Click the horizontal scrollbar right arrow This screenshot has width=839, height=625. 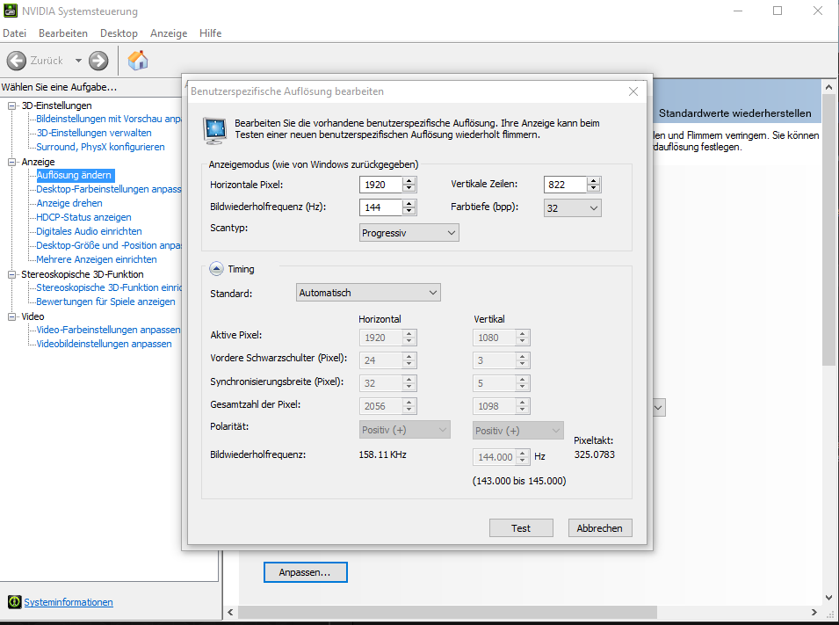(814, 612)
